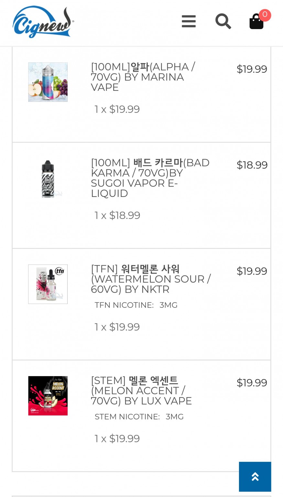Screen dimensions: 283x497
Task: Open the Bad Karma bottle thumbnail
Action: pyautogui.click(x=48, y=178)
